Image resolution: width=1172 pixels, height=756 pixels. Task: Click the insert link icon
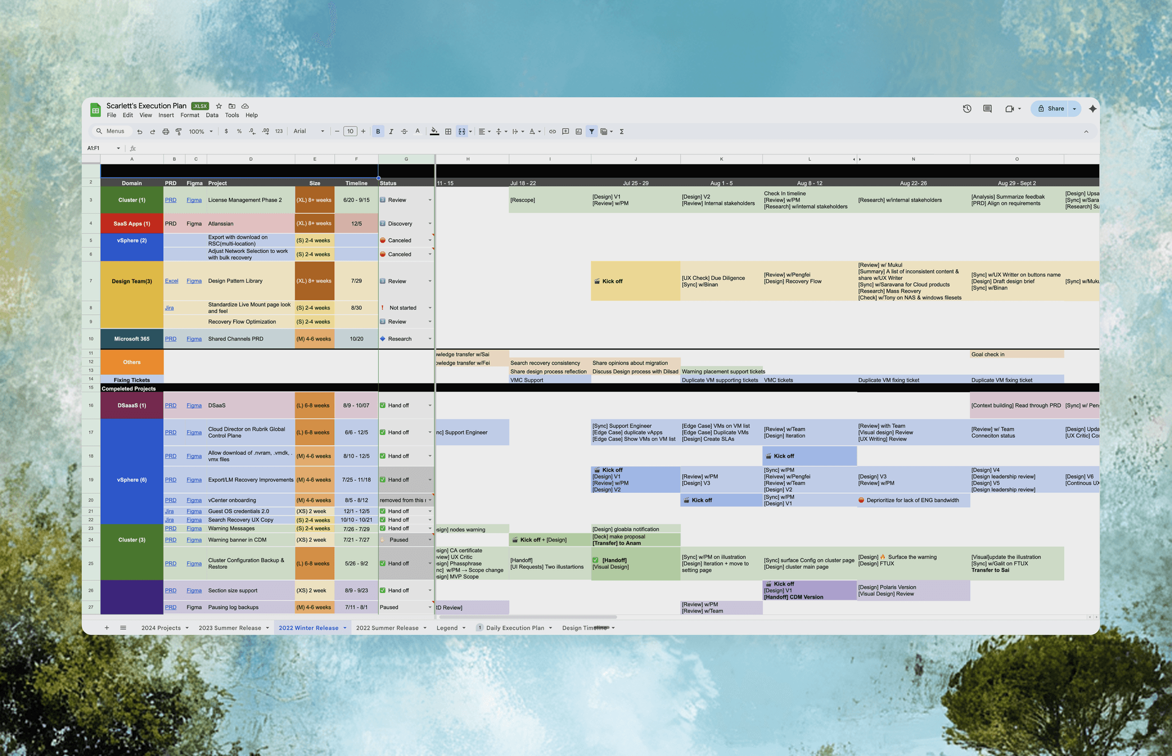click(x=552, y=132)
